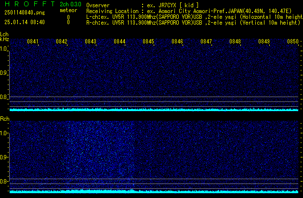303x198 pixels.
Task: Click the HROFFT title text
Action: pos(30,4)
